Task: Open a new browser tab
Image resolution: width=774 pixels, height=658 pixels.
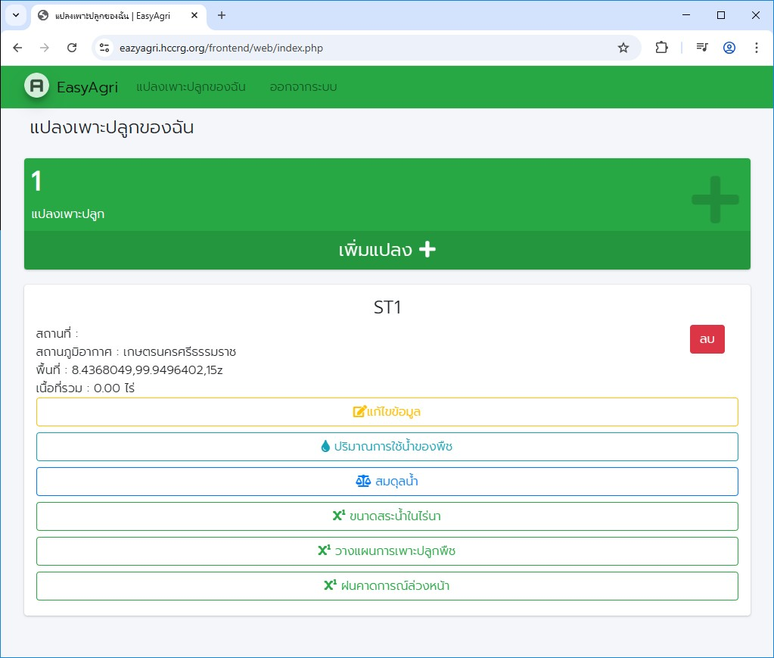Action: click(x=222, y=15)
